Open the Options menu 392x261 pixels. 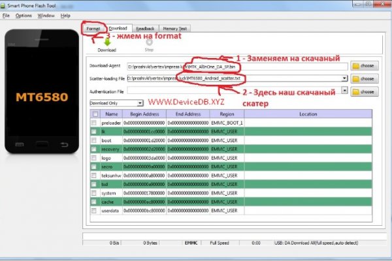tap(24, 15)
